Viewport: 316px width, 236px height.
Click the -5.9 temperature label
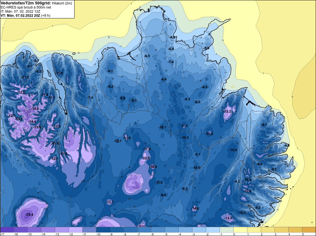coord(206,48)
